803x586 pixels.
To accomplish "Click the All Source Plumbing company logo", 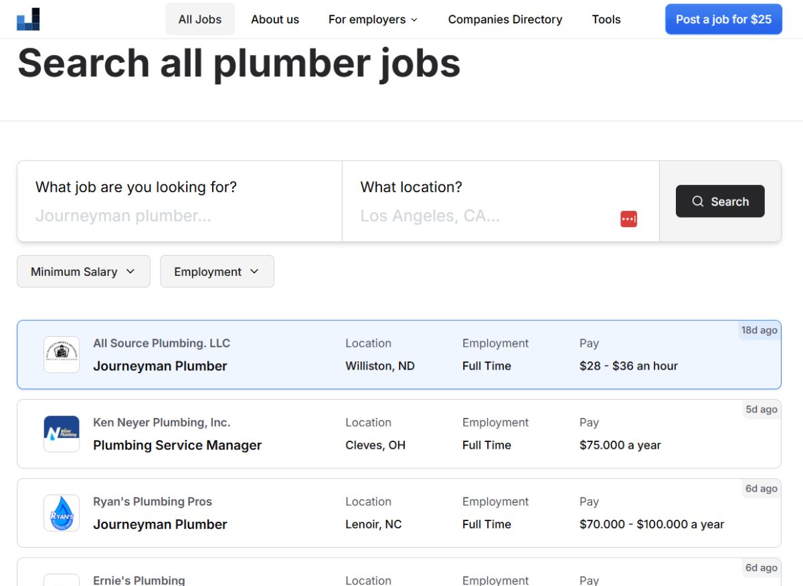I will (x=62, y=354).
